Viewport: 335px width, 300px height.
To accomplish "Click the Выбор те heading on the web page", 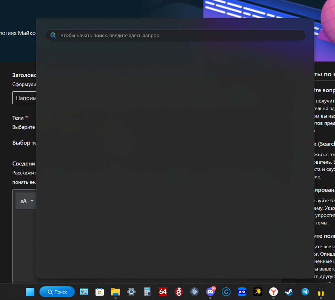I will coord(24,143).
